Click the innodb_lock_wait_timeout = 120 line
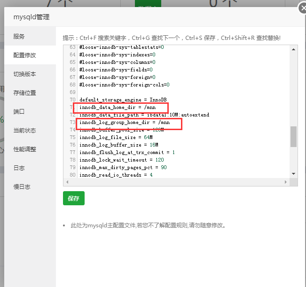 pos(122,160)
